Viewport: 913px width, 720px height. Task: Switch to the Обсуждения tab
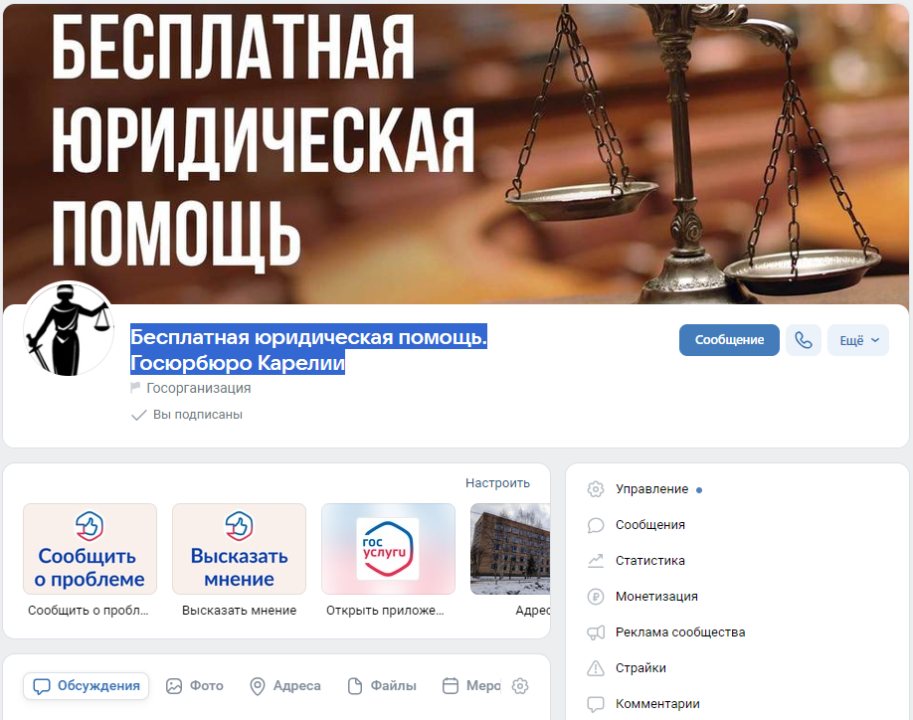coord(87,686)
